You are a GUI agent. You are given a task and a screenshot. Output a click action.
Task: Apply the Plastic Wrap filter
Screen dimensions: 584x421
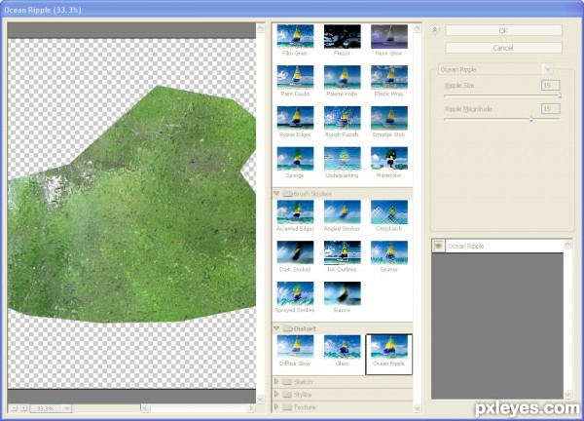point(388,77)
